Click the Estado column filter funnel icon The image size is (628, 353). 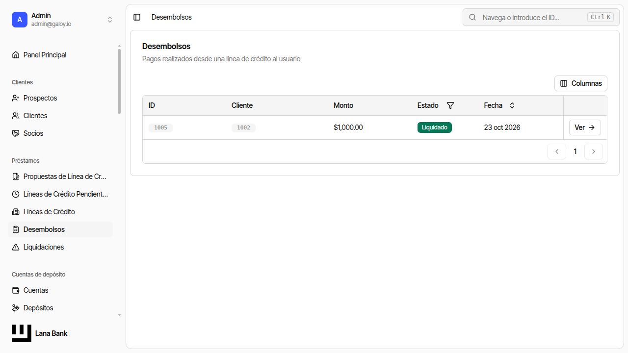coord(450,105)
